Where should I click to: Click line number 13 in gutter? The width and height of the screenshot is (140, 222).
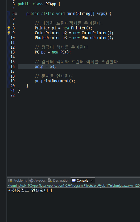point(13,52)
